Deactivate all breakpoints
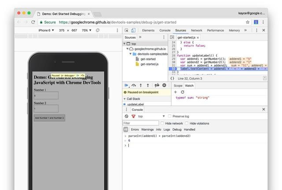The width and height of the screenshot is (282, 190). [157, 85]
